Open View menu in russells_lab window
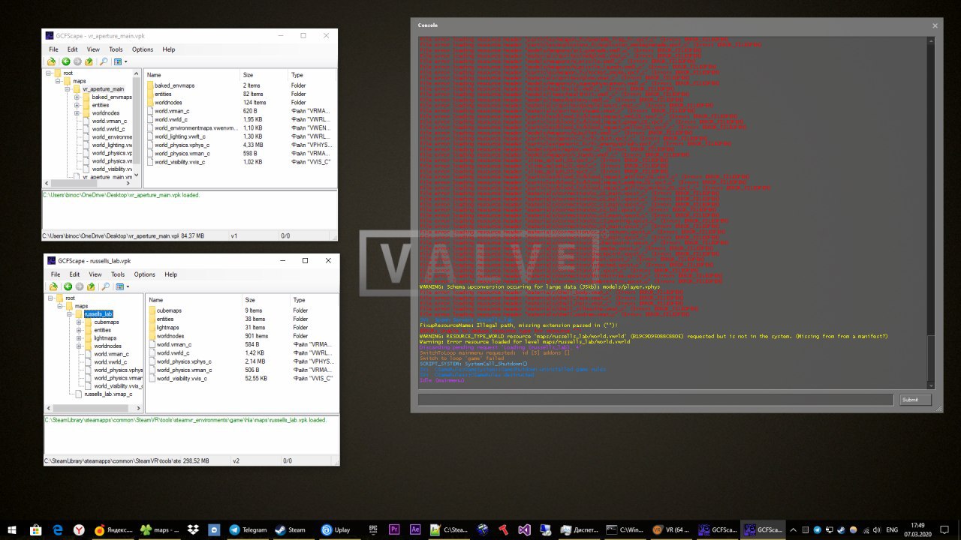This screenshot has width=961, height=540. coord(95,274)
